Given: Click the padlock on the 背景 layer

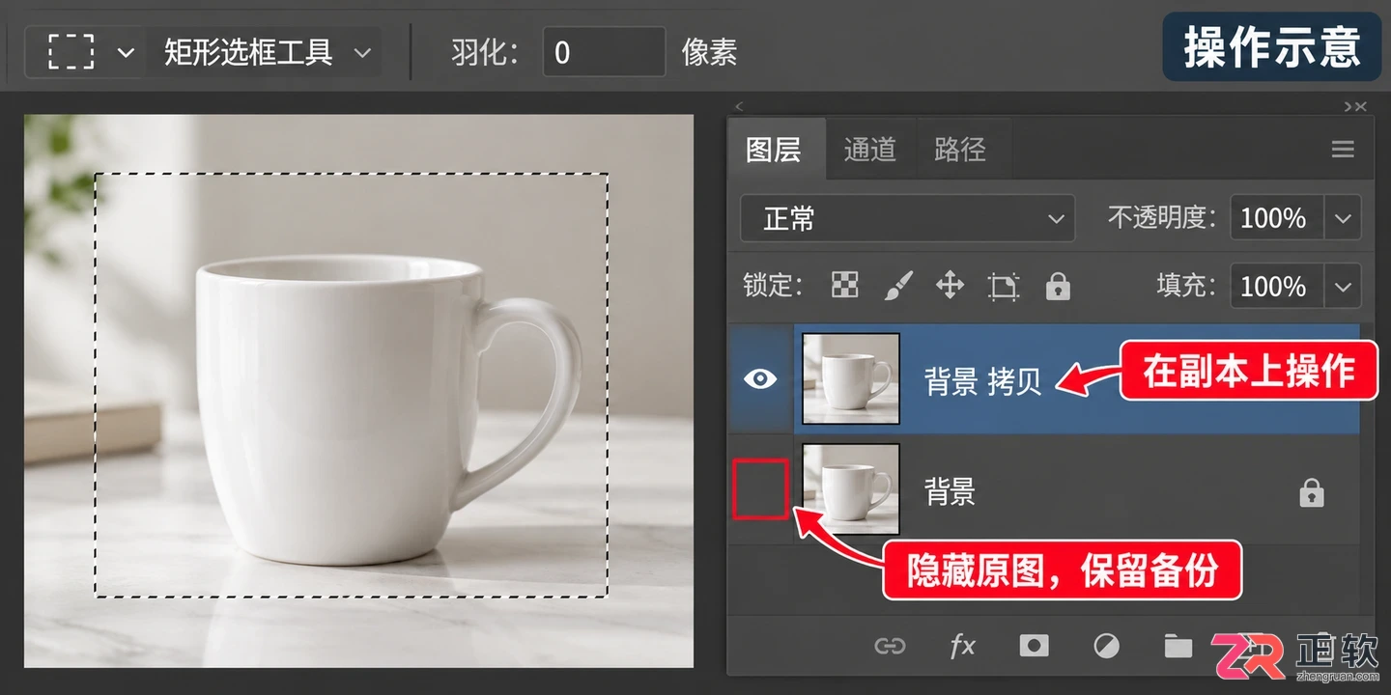Looking at the screenshot, I should [x=1311, y=493].
